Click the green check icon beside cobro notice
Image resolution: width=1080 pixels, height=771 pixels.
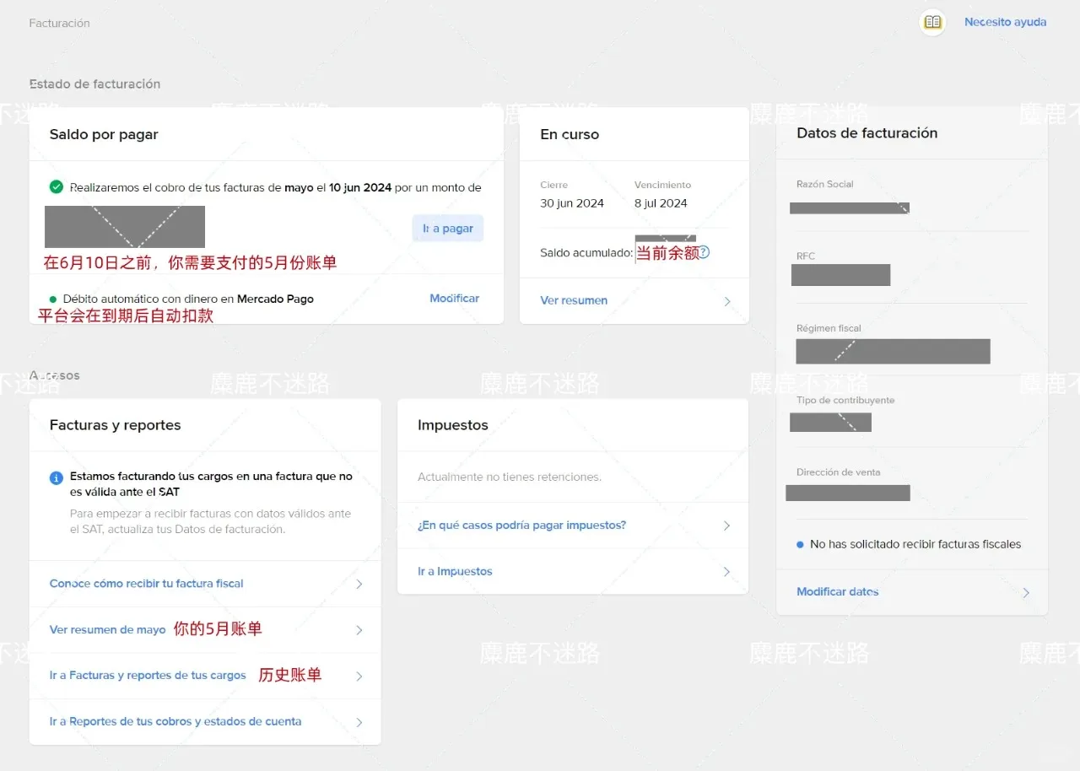pos(57,187)
